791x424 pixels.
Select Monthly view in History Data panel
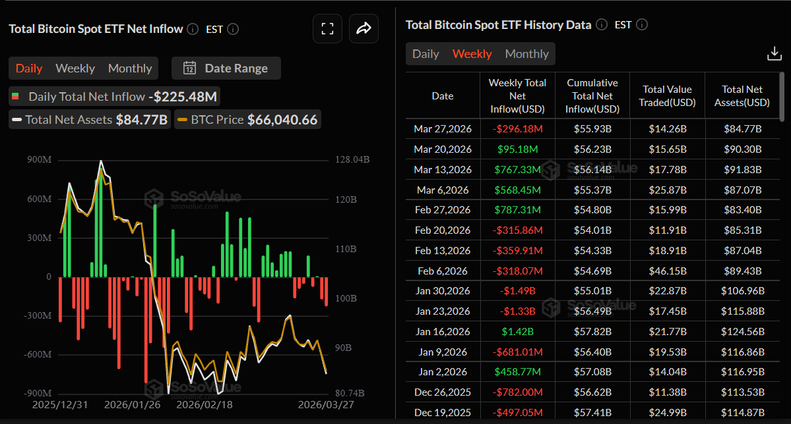click(x=526, y=53)
